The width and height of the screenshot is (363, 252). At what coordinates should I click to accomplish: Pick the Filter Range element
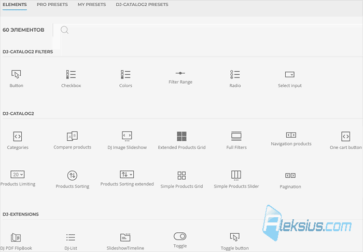click(180, 77)
